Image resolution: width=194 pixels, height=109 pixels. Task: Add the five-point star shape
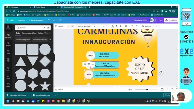(45, 86)
